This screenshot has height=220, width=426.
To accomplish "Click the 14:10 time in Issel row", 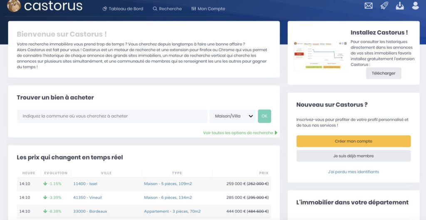I will tap(25, 183).
